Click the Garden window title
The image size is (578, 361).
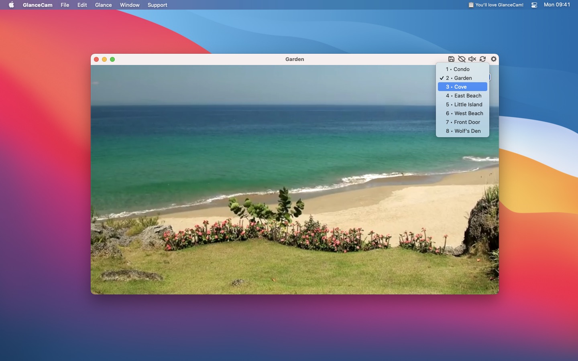(295, 59)
